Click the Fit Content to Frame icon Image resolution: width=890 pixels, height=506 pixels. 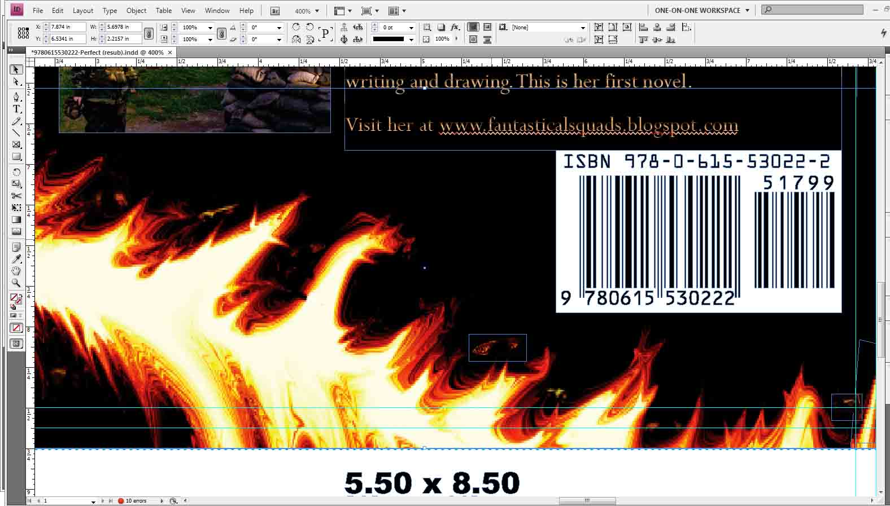pos(599,27)
